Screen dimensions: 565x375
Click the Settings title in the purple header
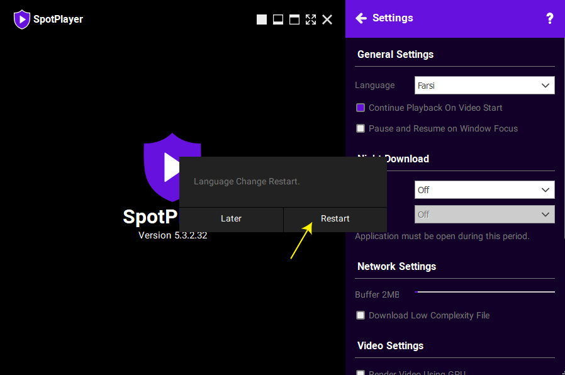point(393,18)
